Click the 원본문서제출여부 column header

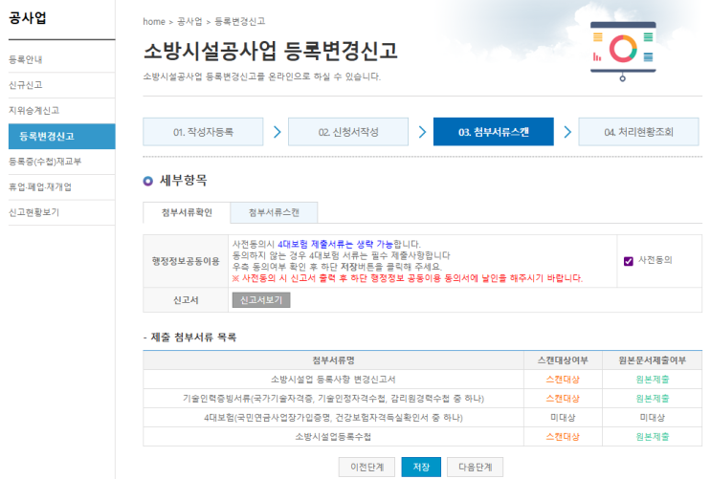pos(652,360)
